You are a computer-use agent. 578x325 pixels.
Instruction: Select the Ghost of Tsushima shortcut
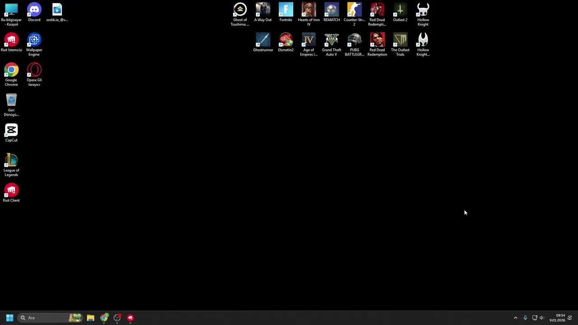[240, 14]
